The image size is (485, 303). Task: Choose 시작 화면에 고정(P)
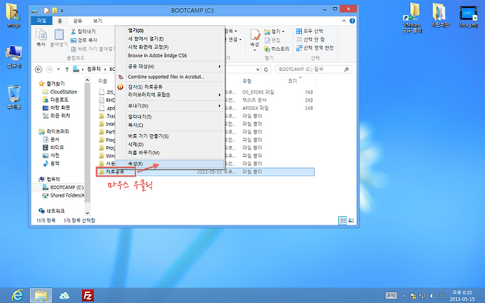click(170, 47)
